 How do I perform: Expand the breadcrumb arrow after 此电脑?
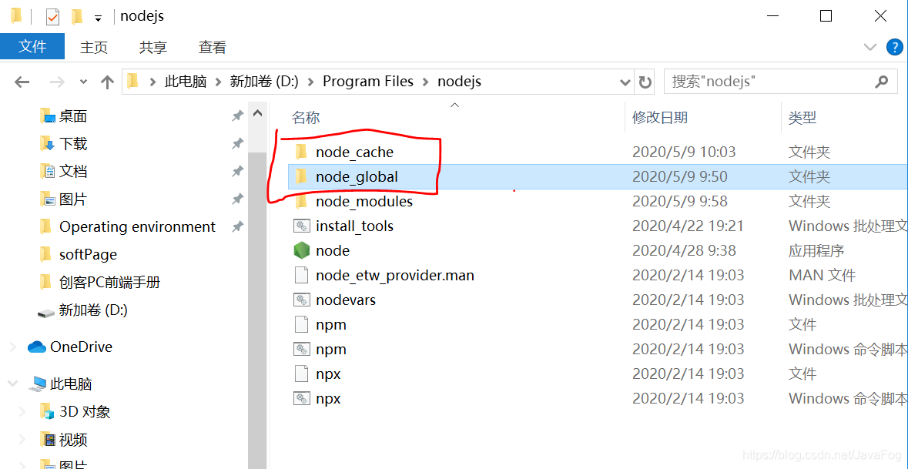tap(218, 82)
